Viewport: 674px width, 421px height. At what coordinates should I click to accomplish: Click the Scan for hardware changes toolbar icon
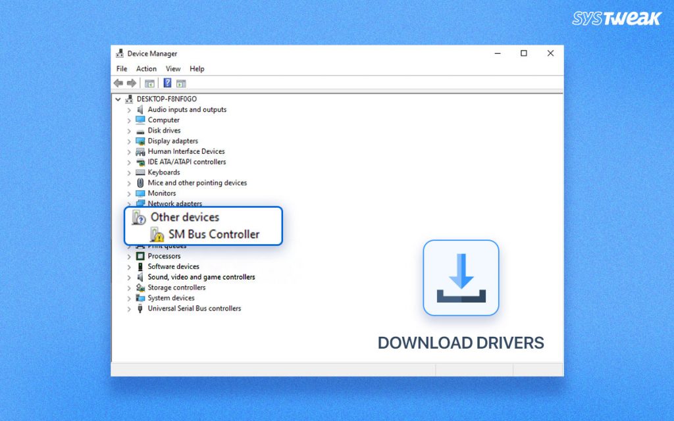click(x=182, y=83)
